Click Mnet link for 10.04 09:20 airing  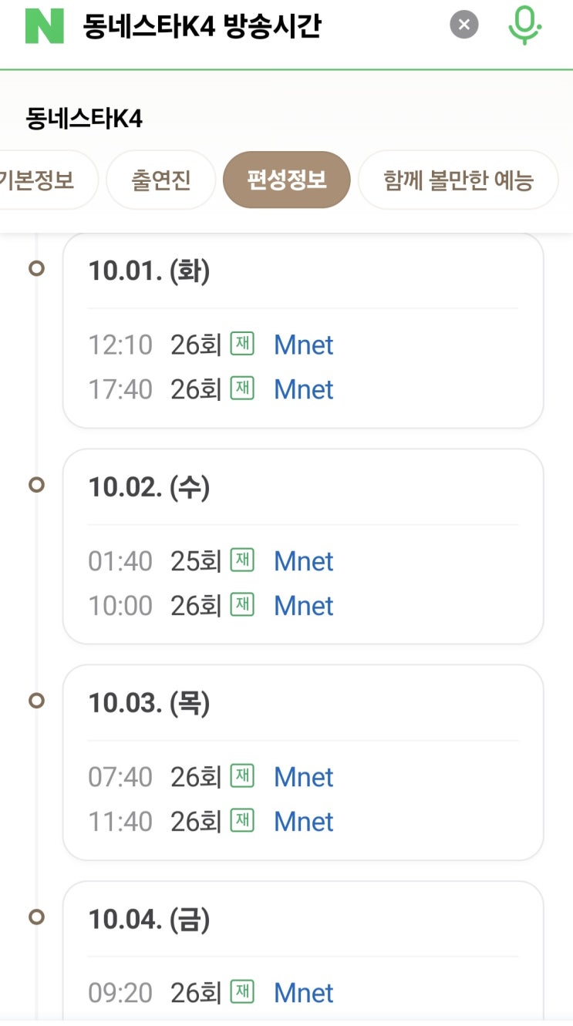(304, 993)
